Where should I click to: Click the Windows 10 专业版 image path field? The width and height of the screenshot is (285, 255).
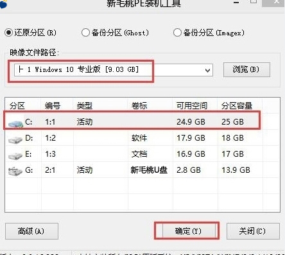[x=114, y=70]
